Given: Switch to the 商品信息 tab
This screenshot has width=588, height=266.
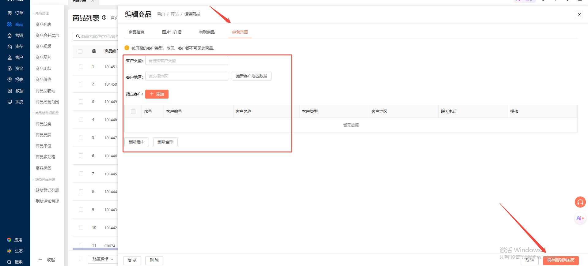Looking at the screenshot, I should click(x=137, y=32).
